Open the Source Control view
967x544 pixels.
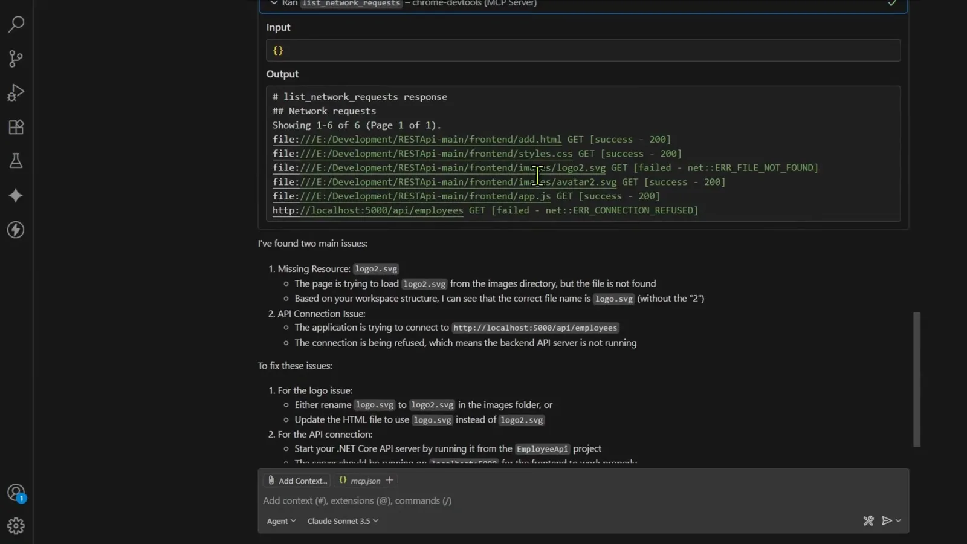16,59
